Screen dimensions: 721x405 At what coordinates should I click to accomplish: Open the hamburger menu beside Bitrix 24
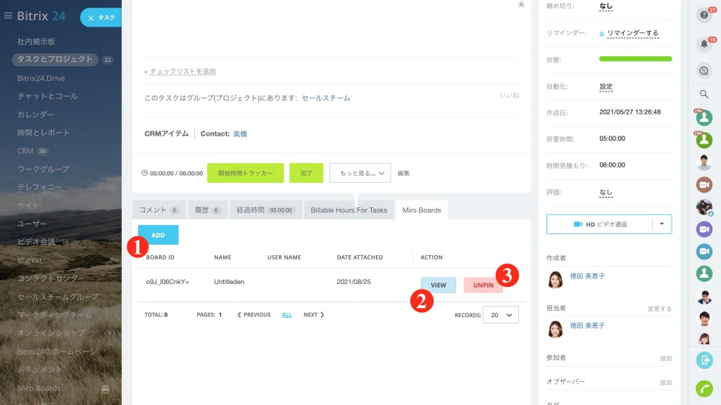point(8,16)
